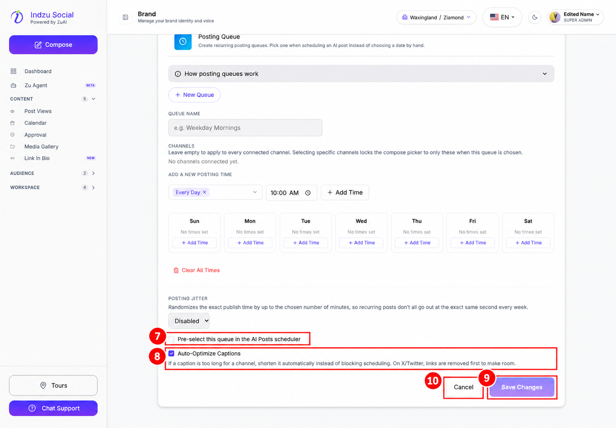The height and width of the screenshot is (428, 616).
Task: Click into the Queue Name field
Action: 245,128
